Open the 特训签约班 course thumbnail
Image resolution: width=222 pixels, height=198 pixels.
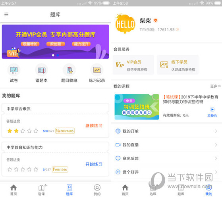137,107
